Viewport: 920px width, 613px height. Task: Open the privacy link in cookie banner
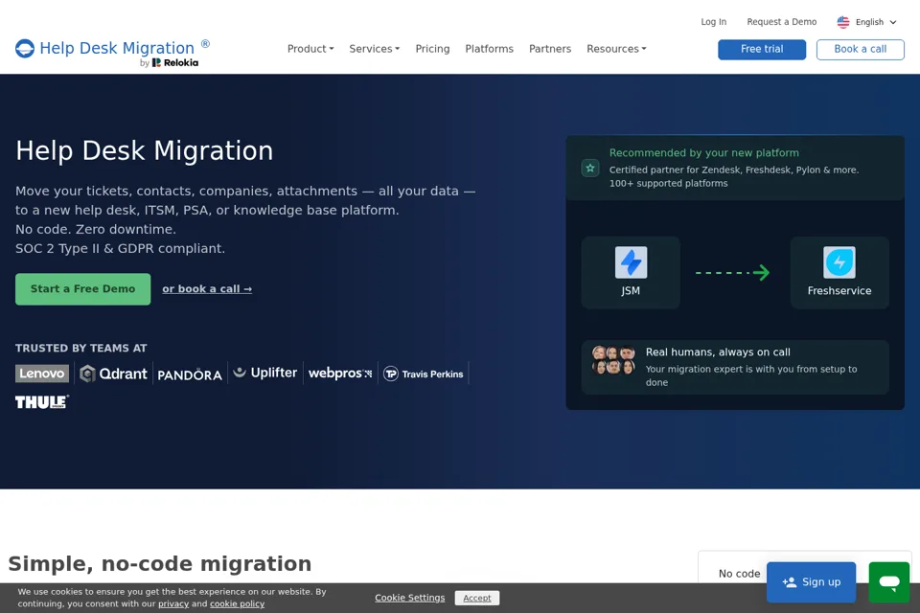point(173,603)
